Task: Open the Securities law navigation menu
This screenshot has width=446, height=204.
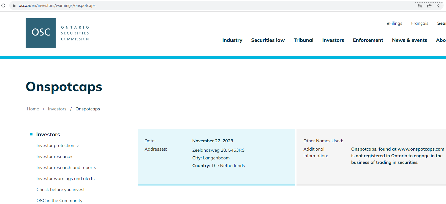Action: point(268,40)
